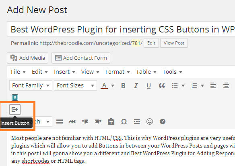
Task: Open emoticons smiley picker
Action: (x=150, y=121)
